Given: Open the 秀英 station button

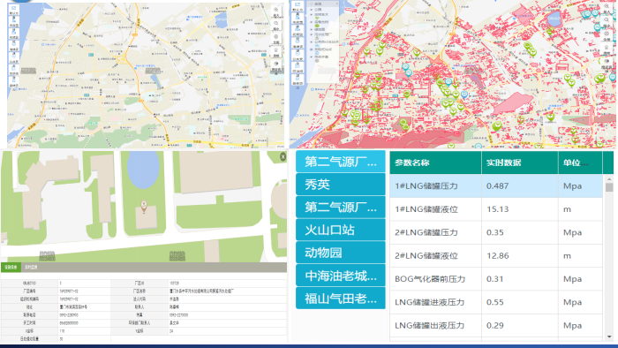Looking at the screenshot, I should click(341, 185).
